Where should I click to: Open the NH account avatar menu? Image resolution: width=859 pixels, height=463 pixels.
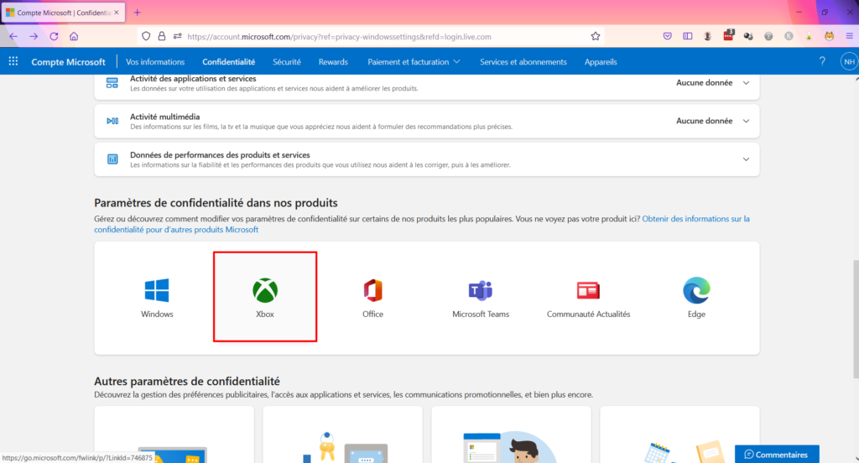pos(849,61)
